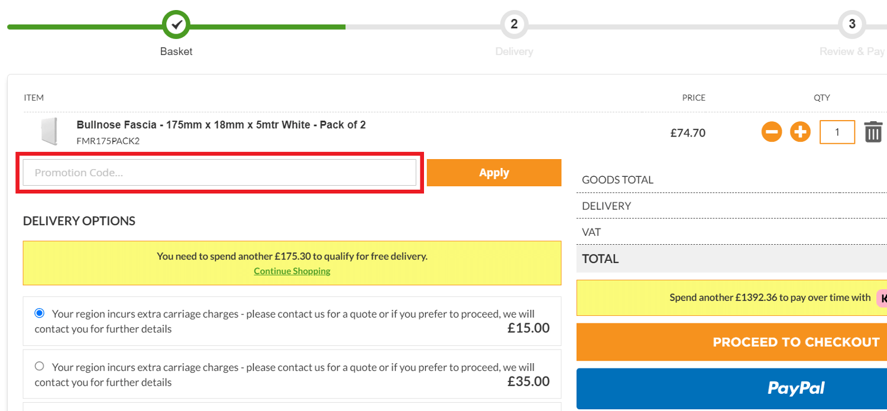Click the Bullnose Fascia product thumbnail
Image resolution: width=887 pixels, height=411 pixels.
pyautogui.click(x=48, y=132)
